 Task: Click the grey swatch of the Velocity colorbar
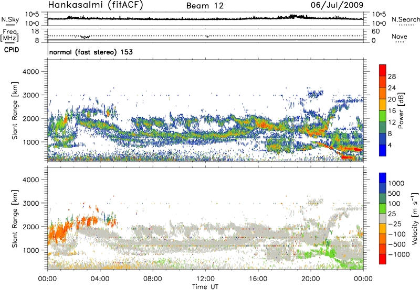point(383,219)
